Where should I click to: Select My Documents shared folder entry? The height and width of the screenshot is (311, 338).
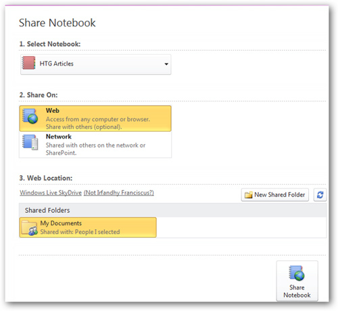pos(88,227)
